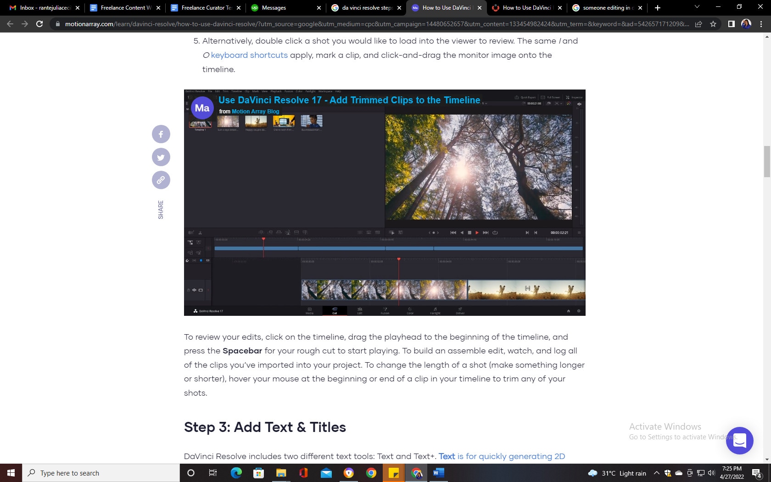Screen dimensions: 771x482
Task: Open Task View on the taskbar
Action: pyautogui.click(x=213, y=473)
